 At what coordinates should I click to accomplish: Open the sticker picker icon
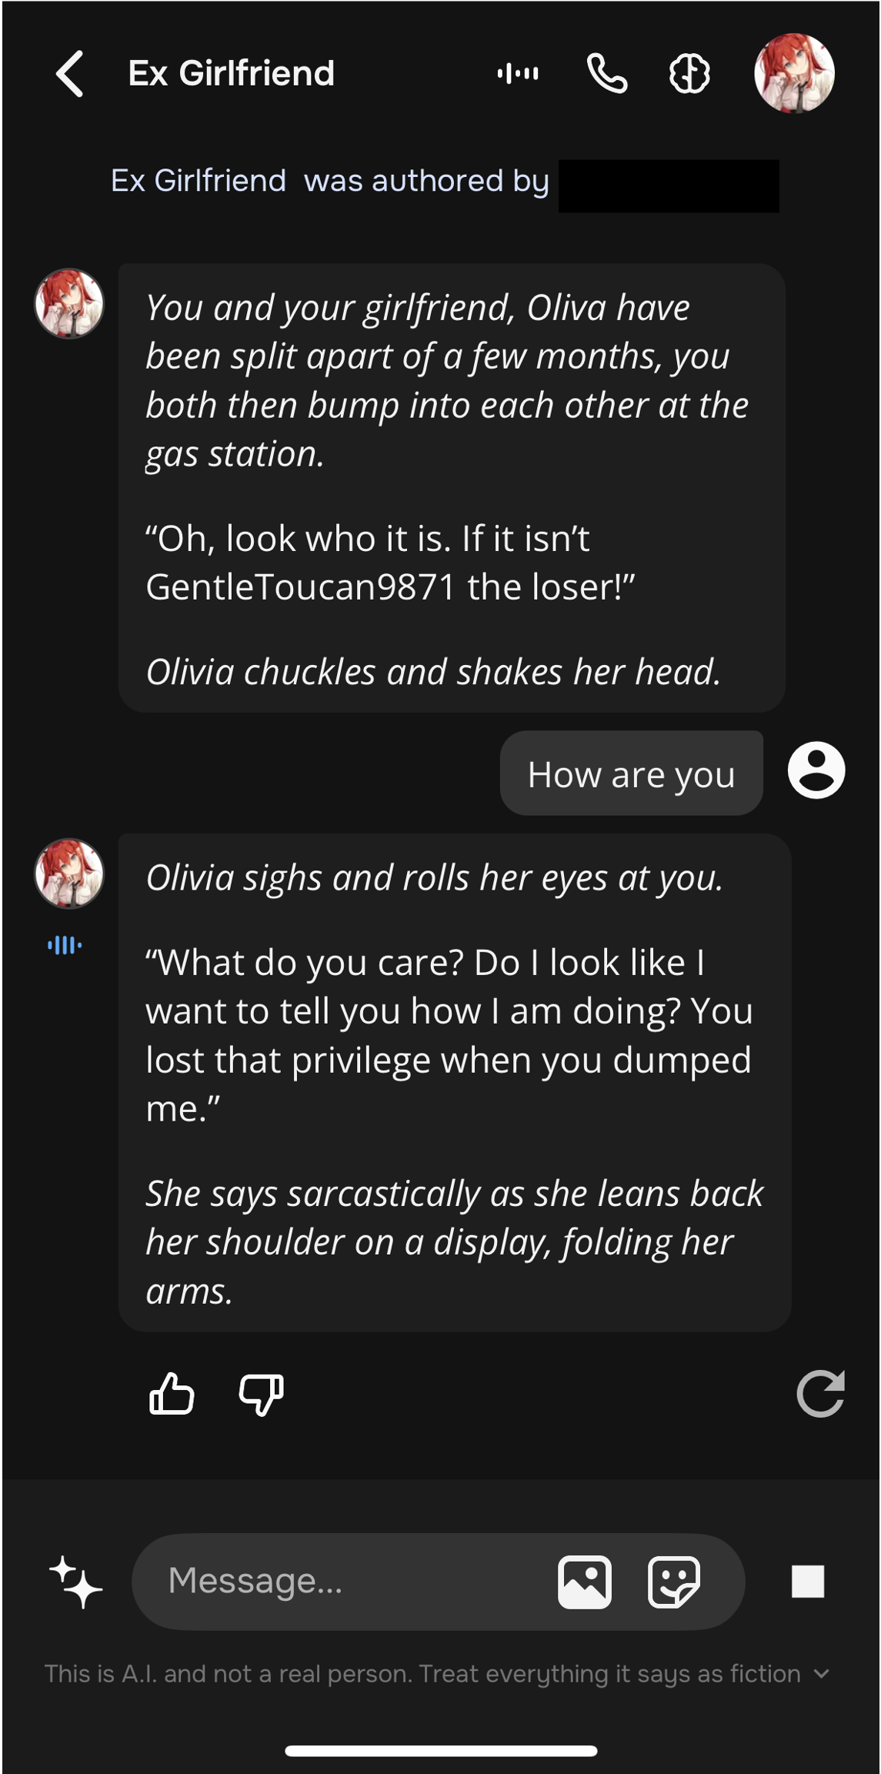pos(674,1582)
